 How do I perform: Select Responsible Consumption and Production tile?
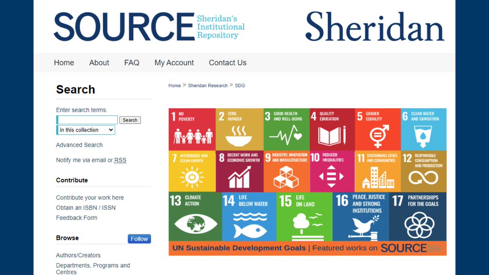[424, 171]
